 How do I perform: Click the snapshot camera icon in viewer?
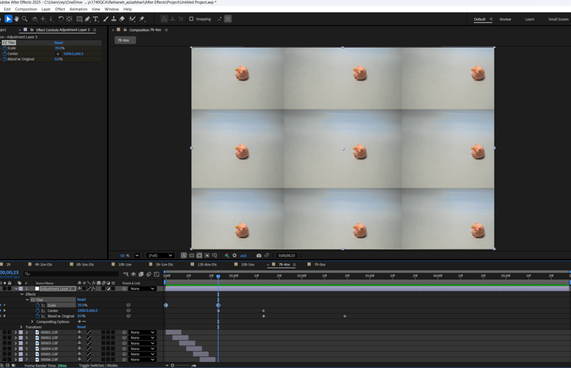click(259, 256)
